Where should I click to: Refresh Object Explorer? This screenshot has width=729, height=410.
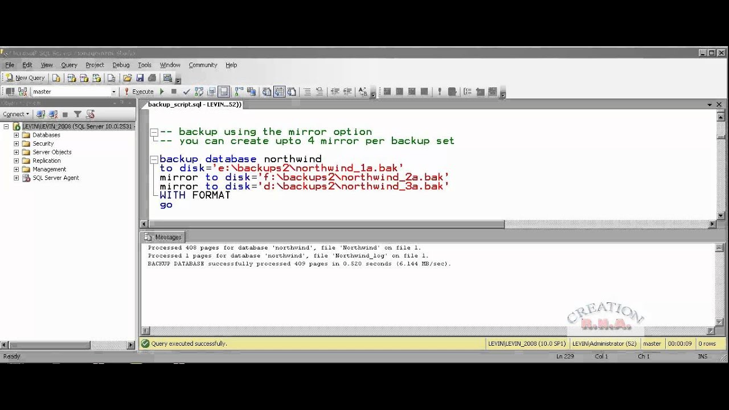pyautogui.click(x=90, y=114)
